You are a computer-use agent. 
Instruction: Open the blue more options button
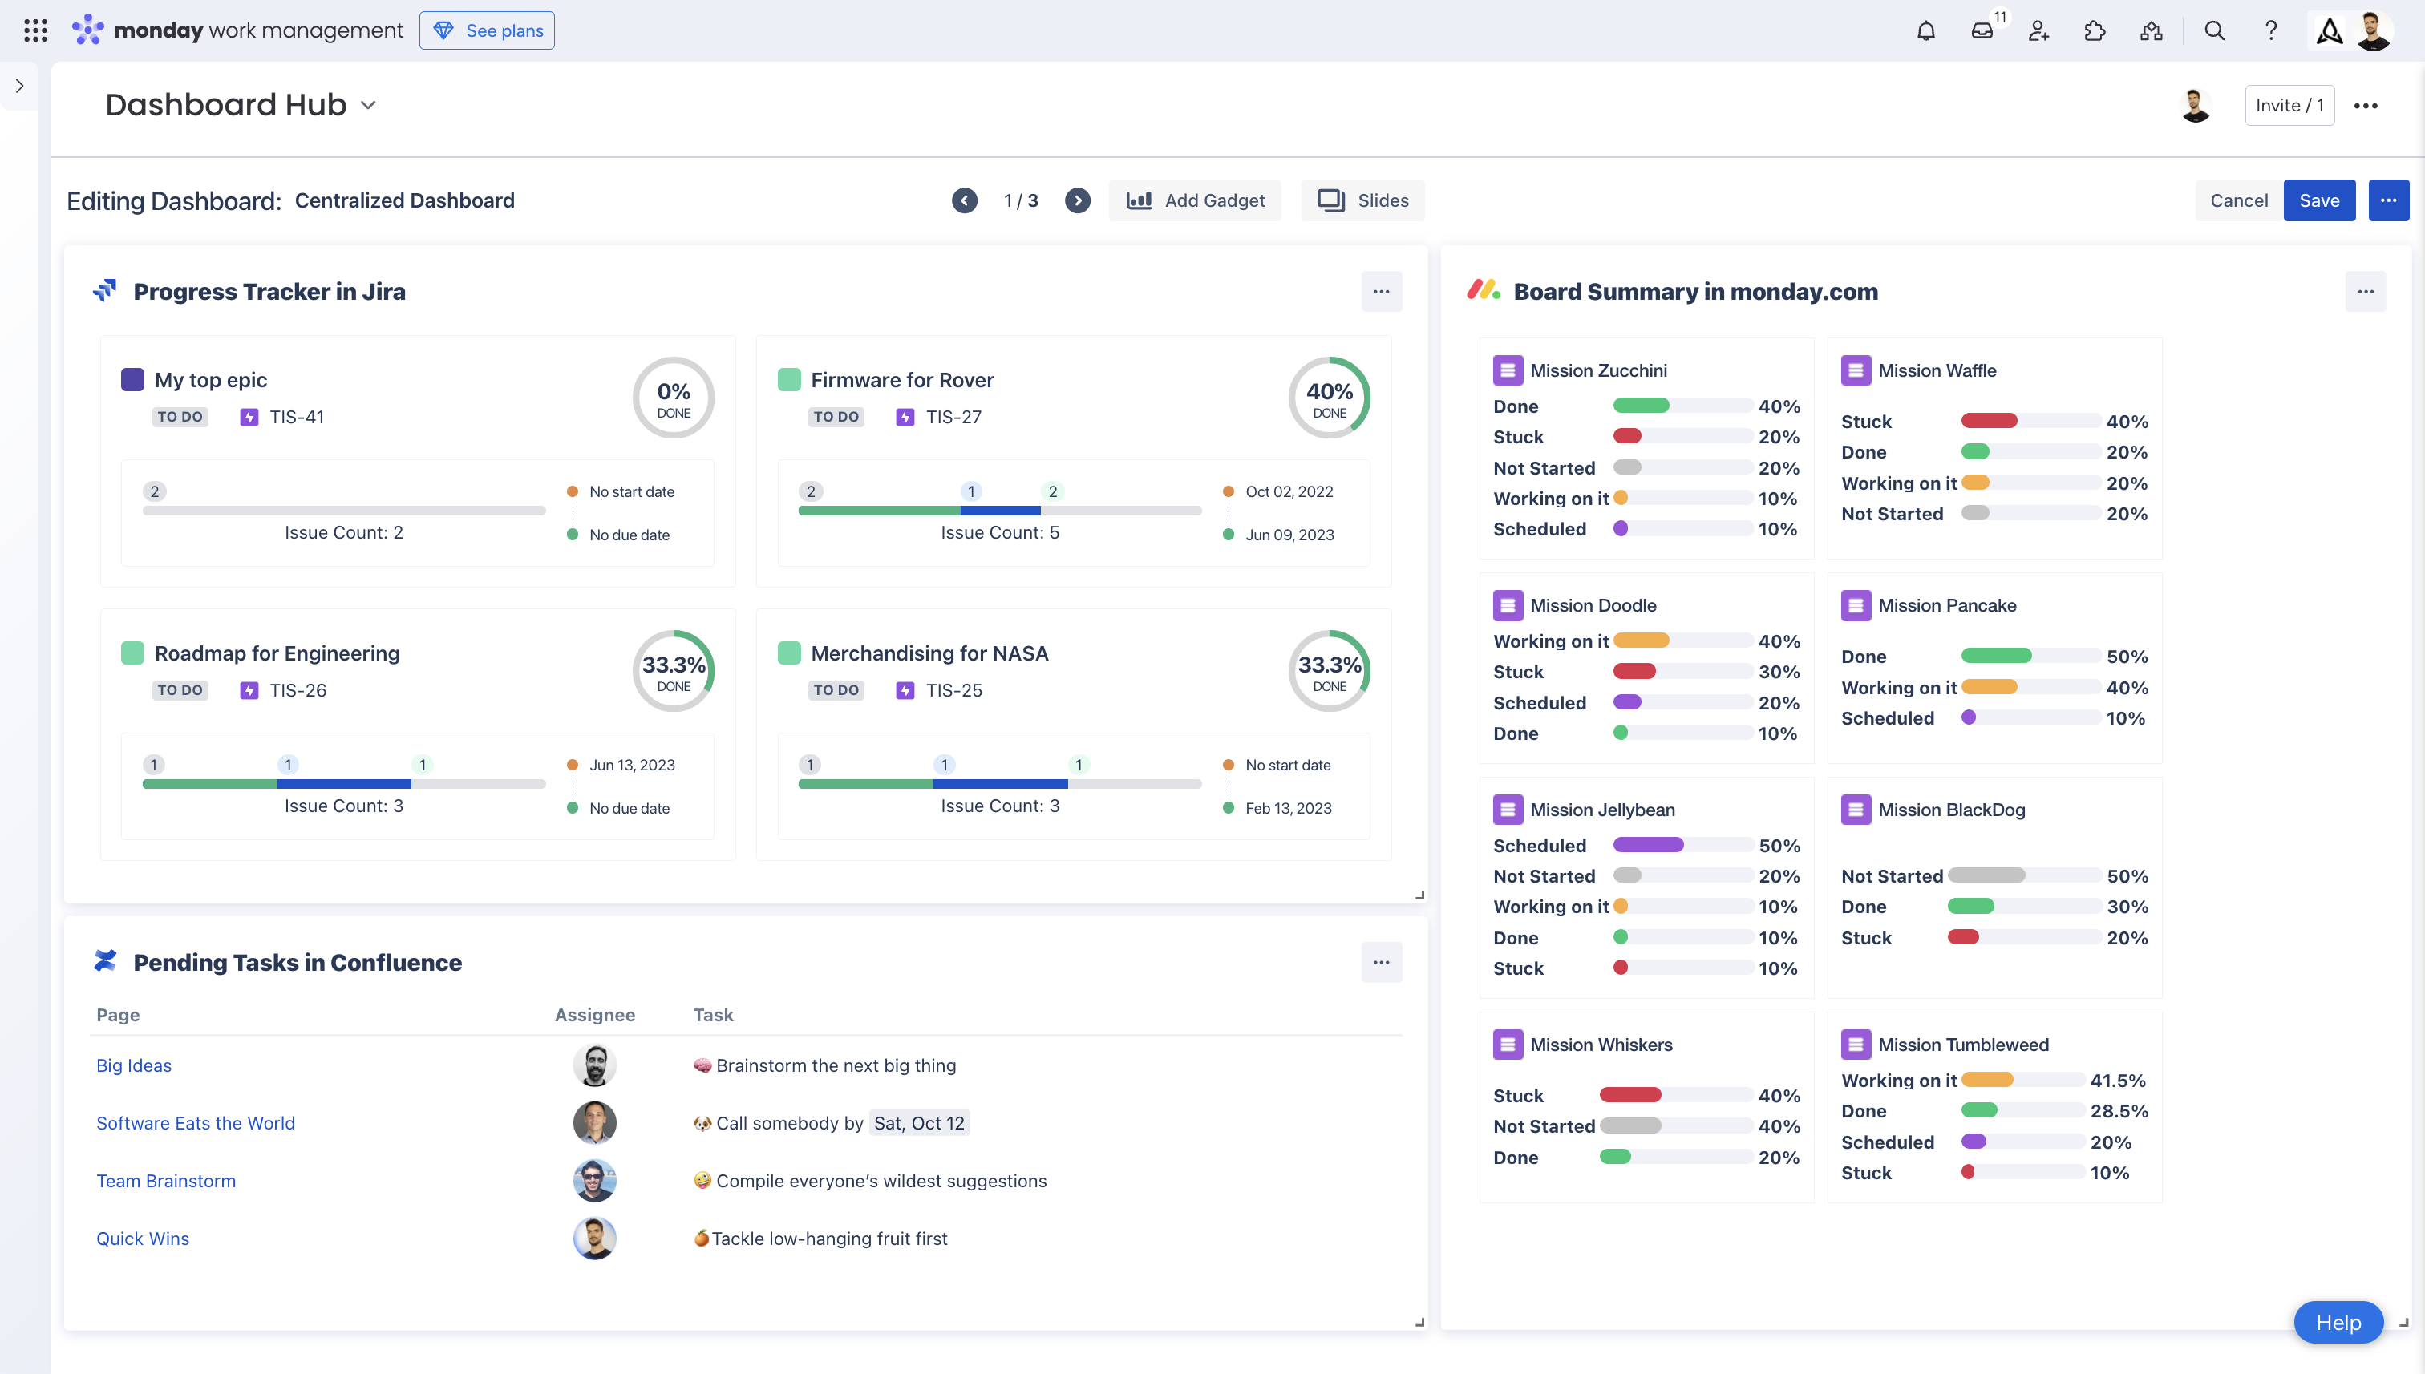point(2388,200)
